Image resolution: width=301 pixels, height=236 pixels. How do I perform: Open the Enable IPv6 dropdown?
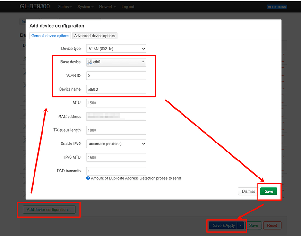(x=116, y=143)
